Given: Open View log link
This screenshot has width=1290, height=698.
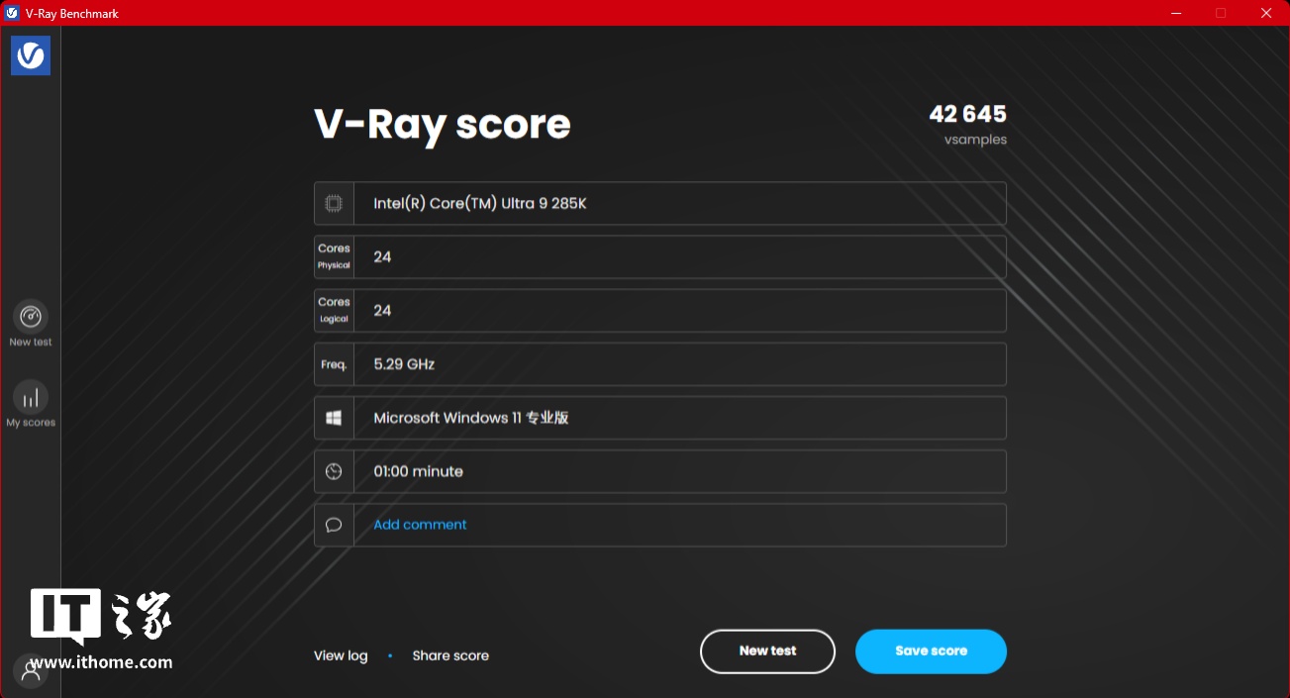Looking at the screenshot, I should click(341, 655).
